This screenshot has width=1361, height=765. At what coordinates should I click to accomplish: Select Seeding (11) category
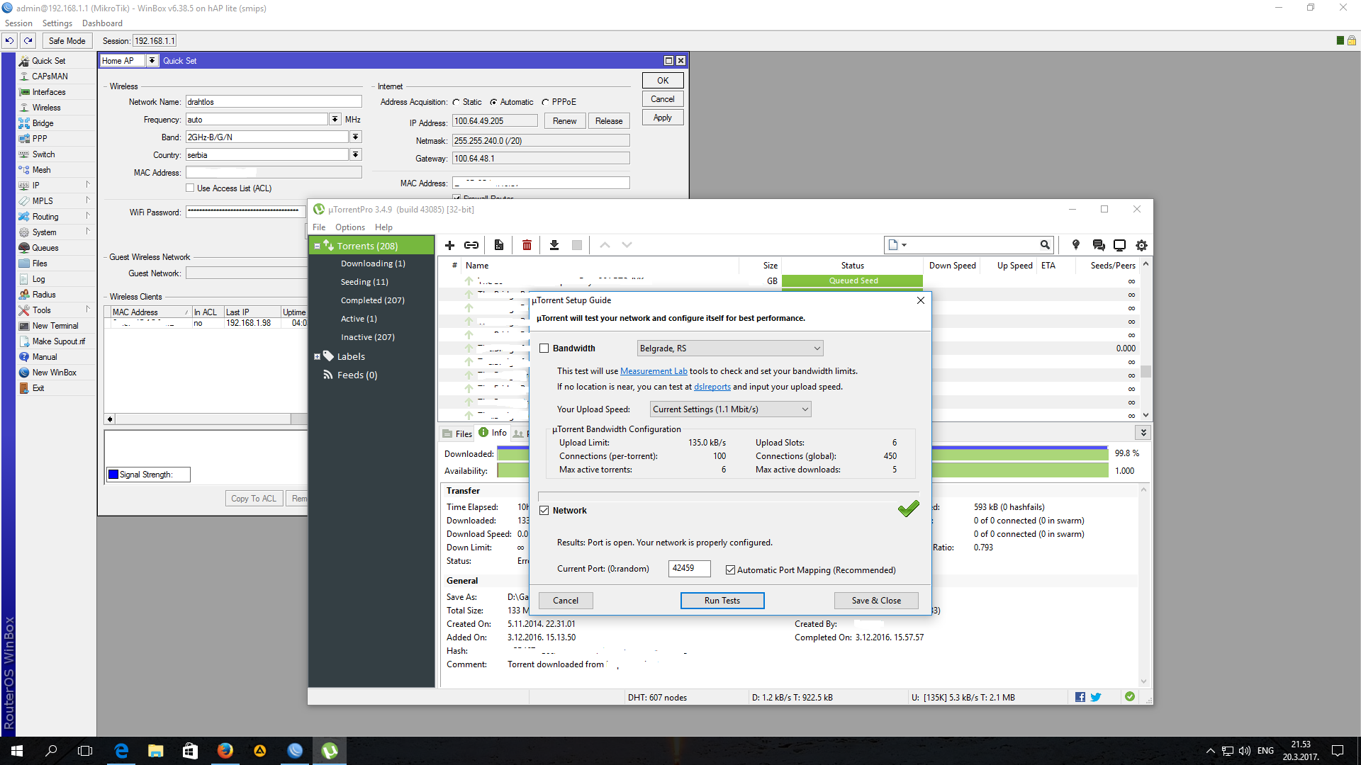point(364,282)
